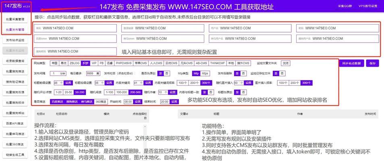Select 搜外CMS as the website type

click(243, 63)
